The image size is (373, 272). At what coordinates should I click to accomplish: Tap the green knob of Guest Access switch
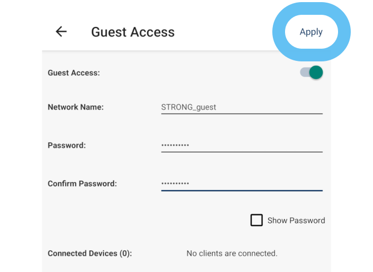pos(316,72)
